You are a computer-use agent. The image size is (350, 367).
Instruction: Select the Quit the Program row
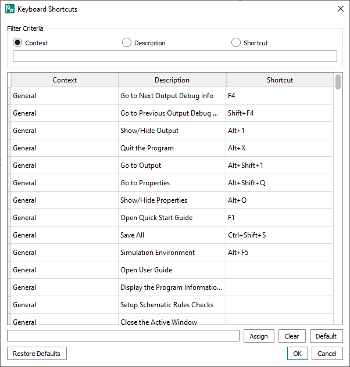click(172, 148)
